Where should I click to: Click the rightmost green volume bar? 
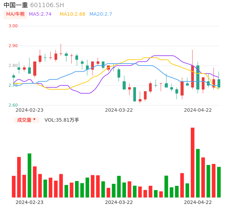[219, 182]
